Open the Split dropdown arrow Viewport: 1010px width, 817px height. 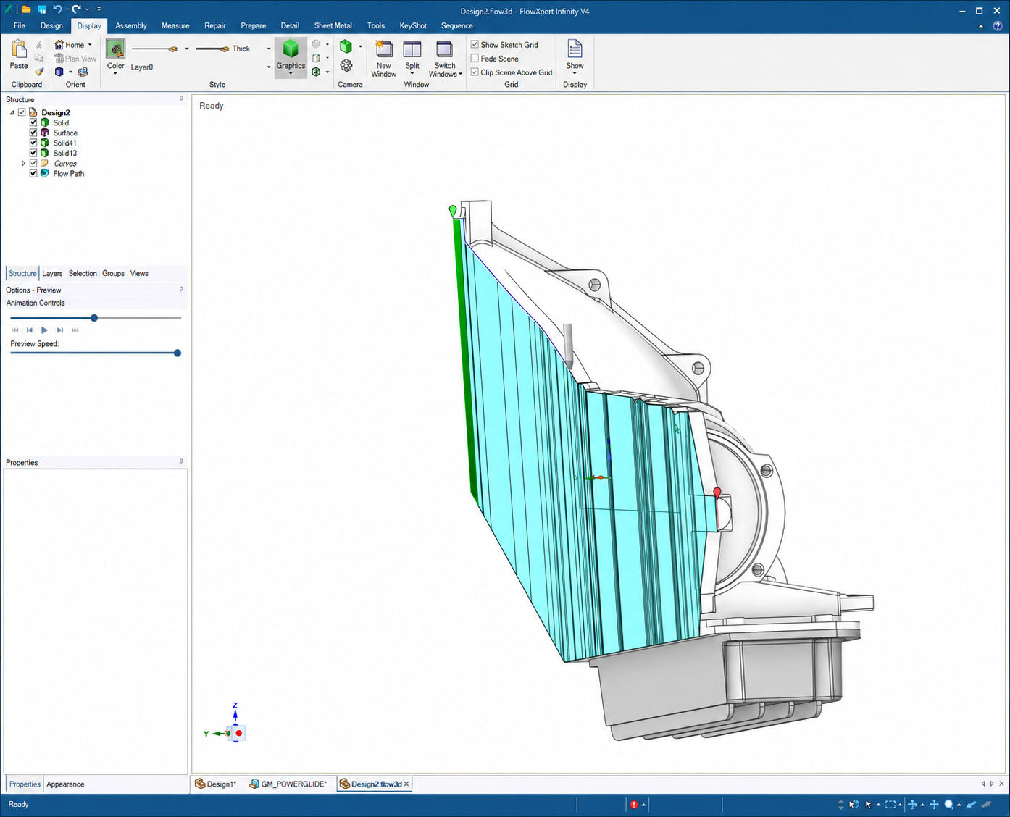click(412, 73)
